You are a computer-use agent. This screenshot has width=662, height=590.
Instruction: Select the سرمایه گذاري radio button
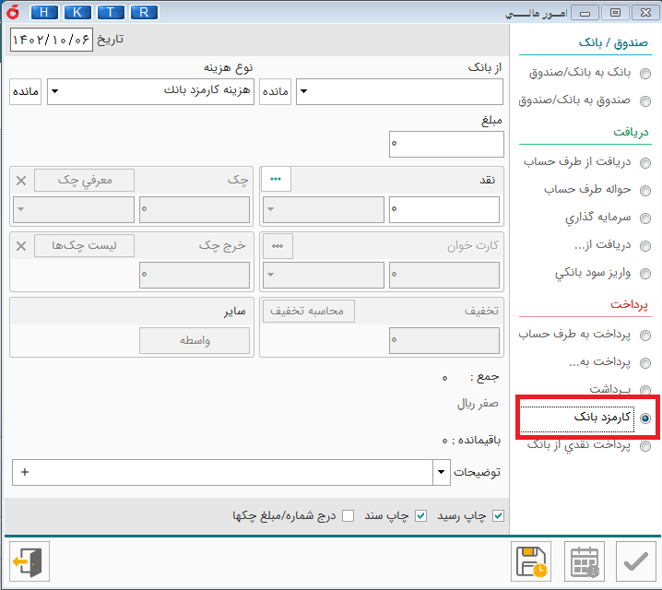645,218
